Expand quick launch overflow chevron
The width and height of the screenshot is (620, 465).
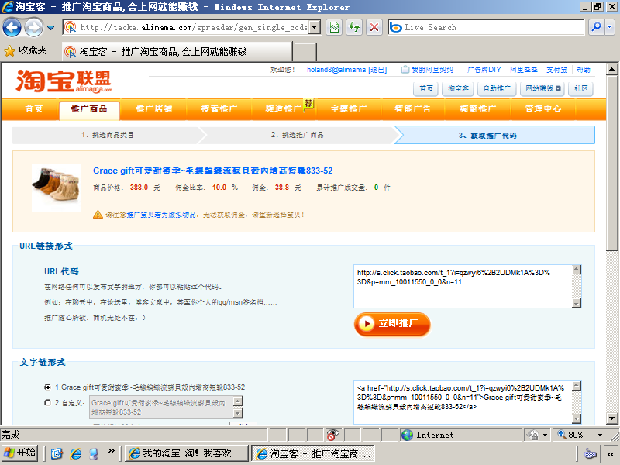point(111,451)
